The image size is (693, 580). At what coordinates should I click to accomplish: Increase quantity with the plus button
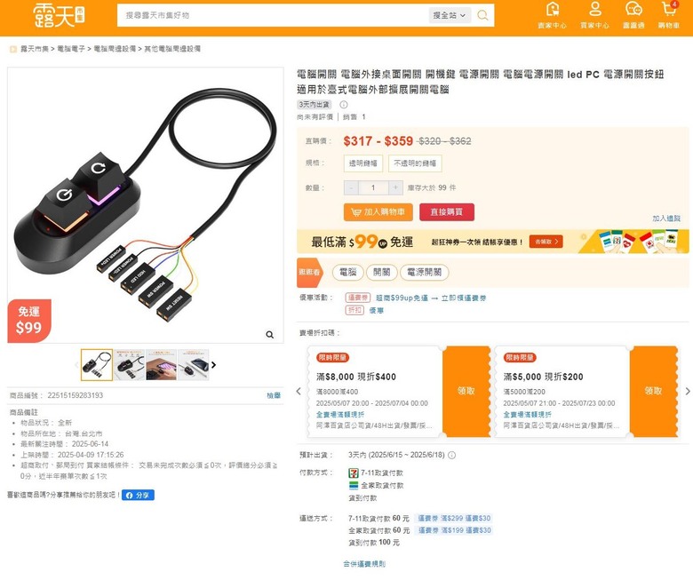tap(395, 187)
